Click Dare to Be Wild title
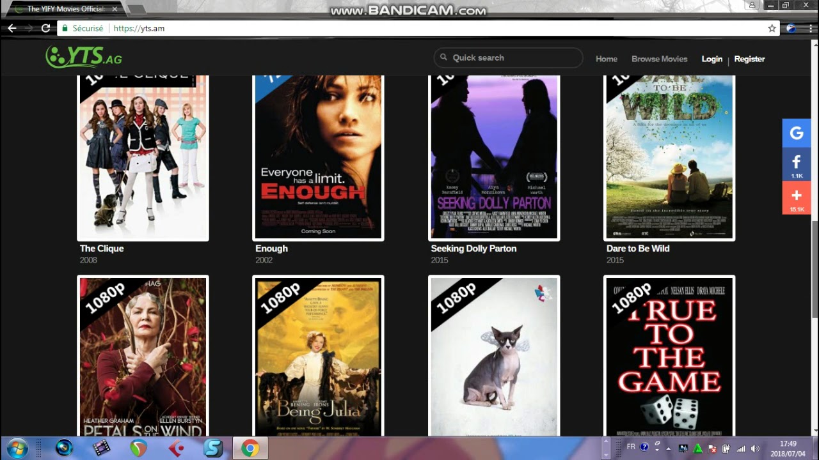Viewport: 819px width, 460px height. (638, 249)
